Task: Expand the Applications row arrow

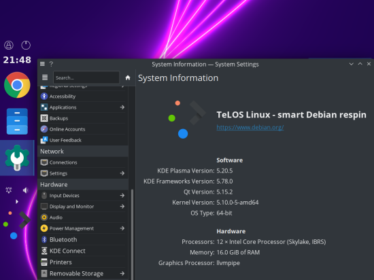Action: tap(122, 107)
